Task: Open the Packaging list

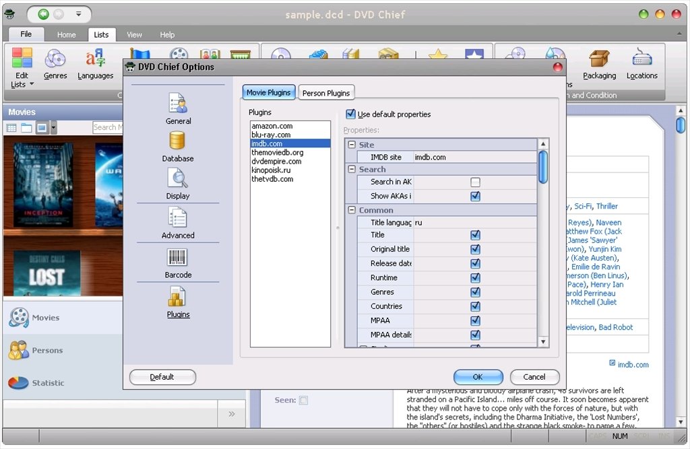Action: tap(599, 64)
